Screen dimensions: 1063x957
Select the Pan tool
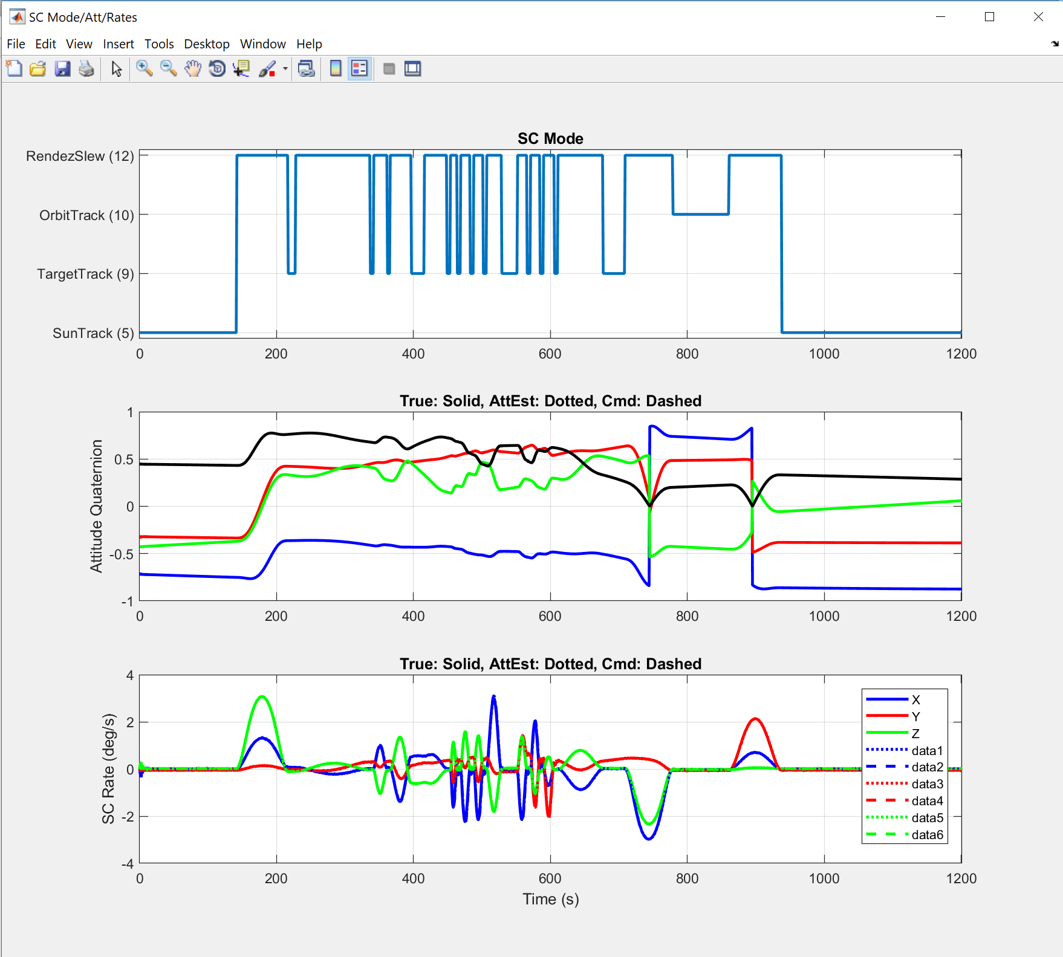click(192, 68)
